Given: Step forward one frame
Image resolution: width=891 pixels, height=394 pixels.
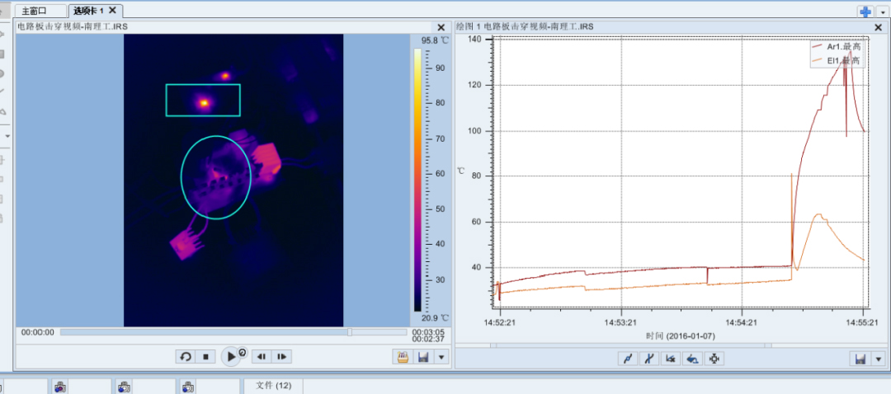Looking at the screenshot, I should coord(282,357).
